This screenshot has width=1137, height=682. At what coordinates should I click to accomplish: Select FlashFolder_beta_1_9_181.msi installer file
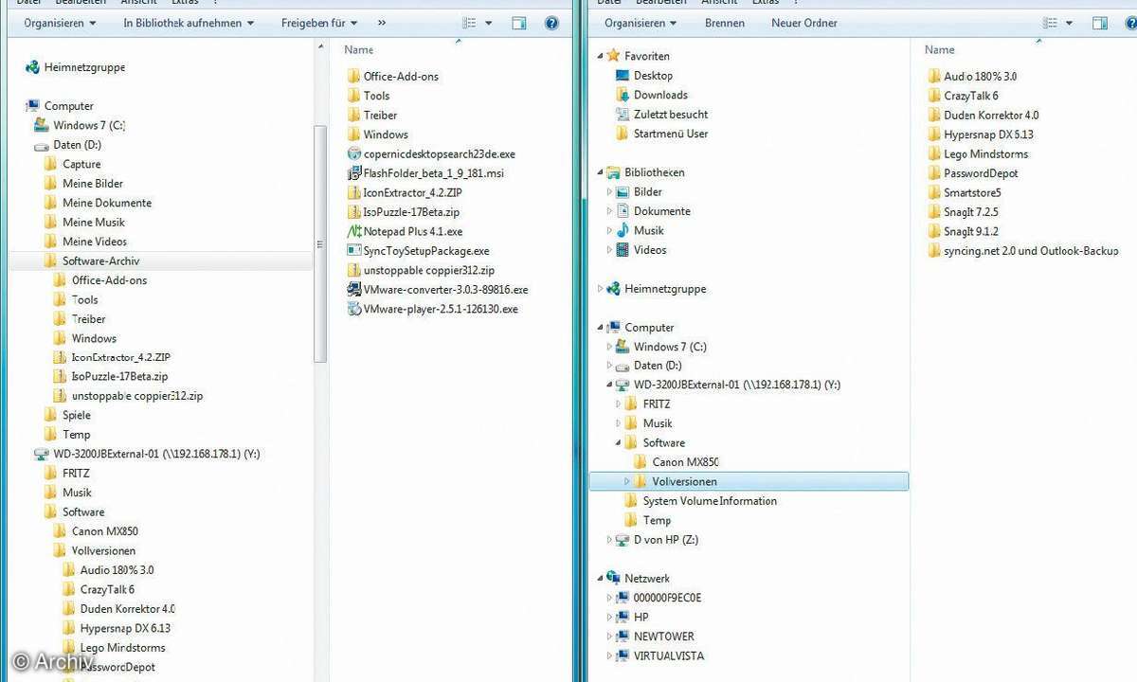pyautogui.click(x=425, y=173)
